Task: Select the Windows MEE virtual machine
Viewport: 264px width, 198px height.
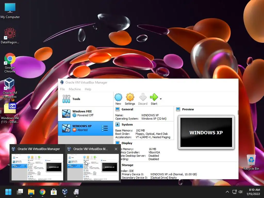Action: coord(86,113)
